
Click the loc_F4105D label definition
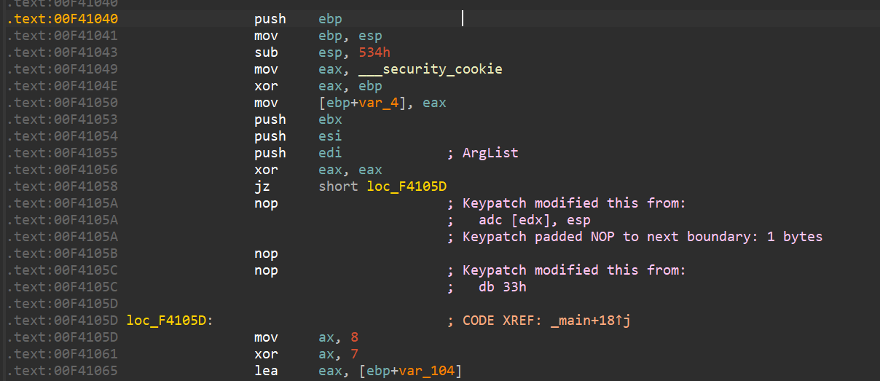[x=168, y=321]
